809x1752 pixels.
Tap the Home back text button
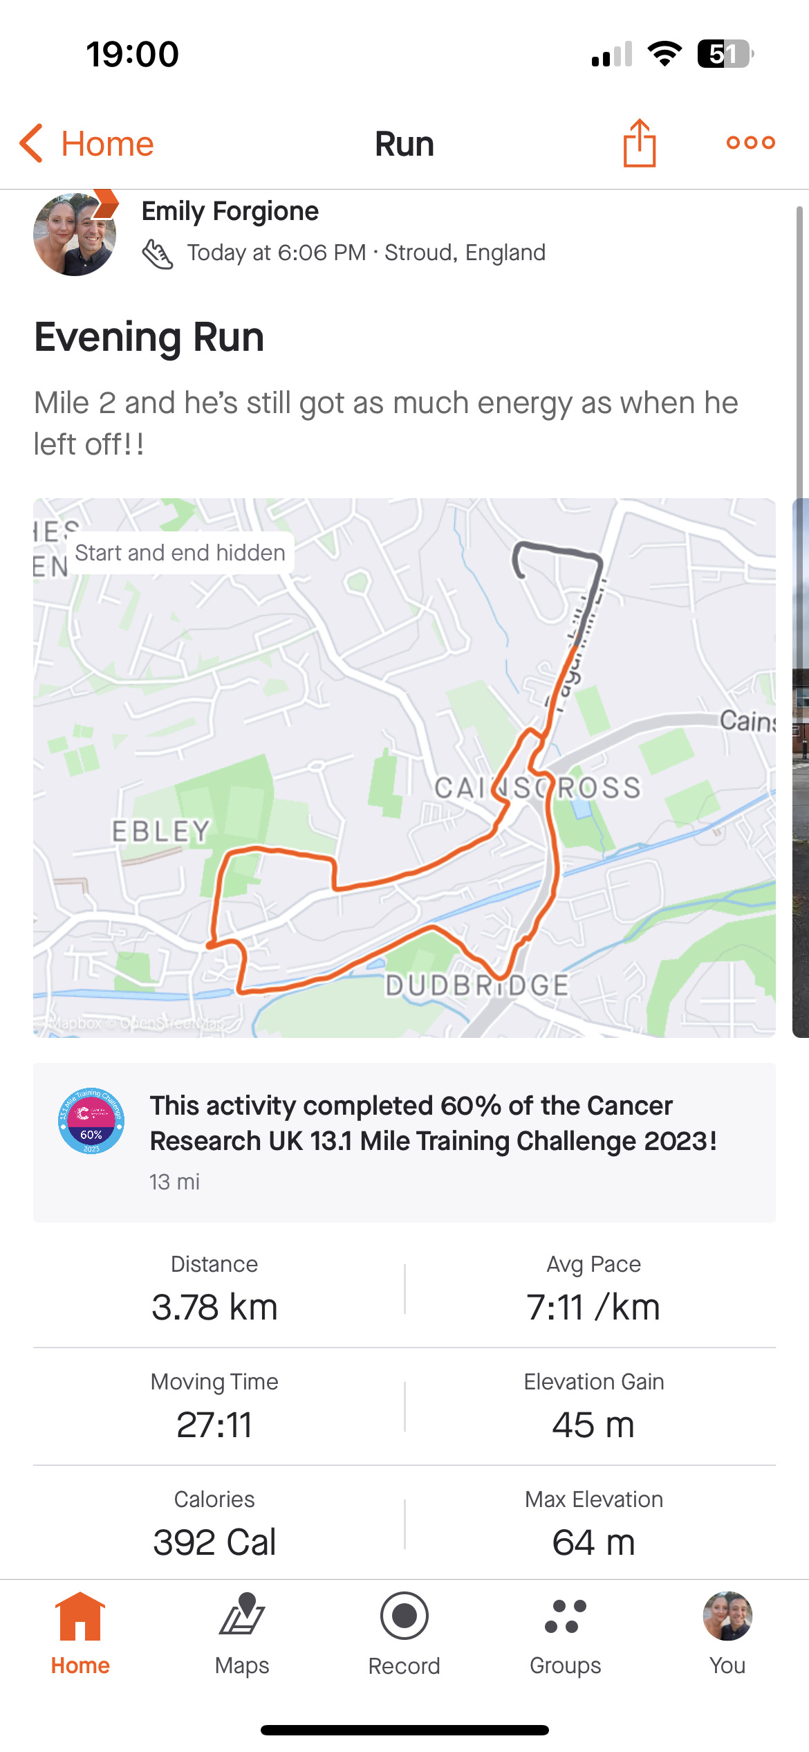107,144
